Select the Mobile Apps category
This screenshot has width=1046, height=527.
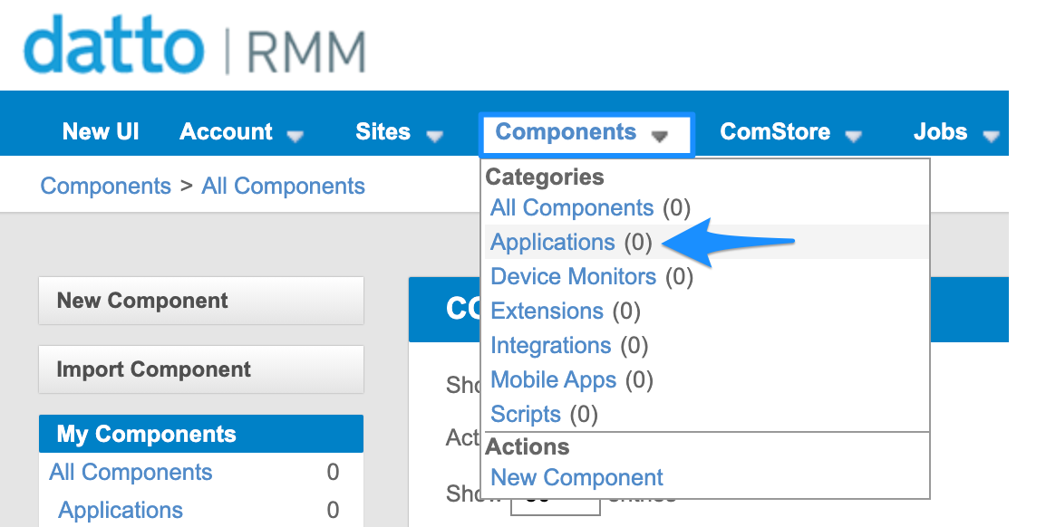click(553, 379)
